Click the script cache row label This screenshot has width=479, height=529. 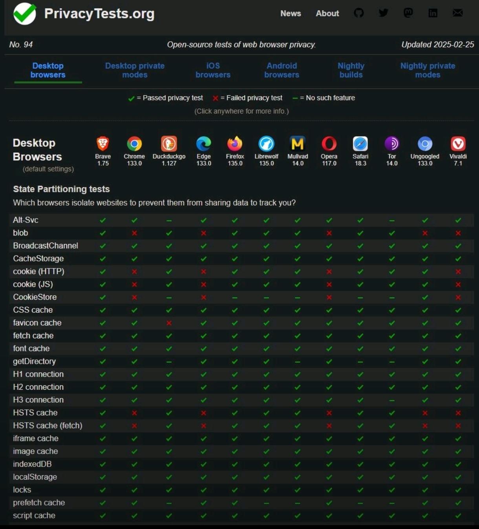(34, 516)
